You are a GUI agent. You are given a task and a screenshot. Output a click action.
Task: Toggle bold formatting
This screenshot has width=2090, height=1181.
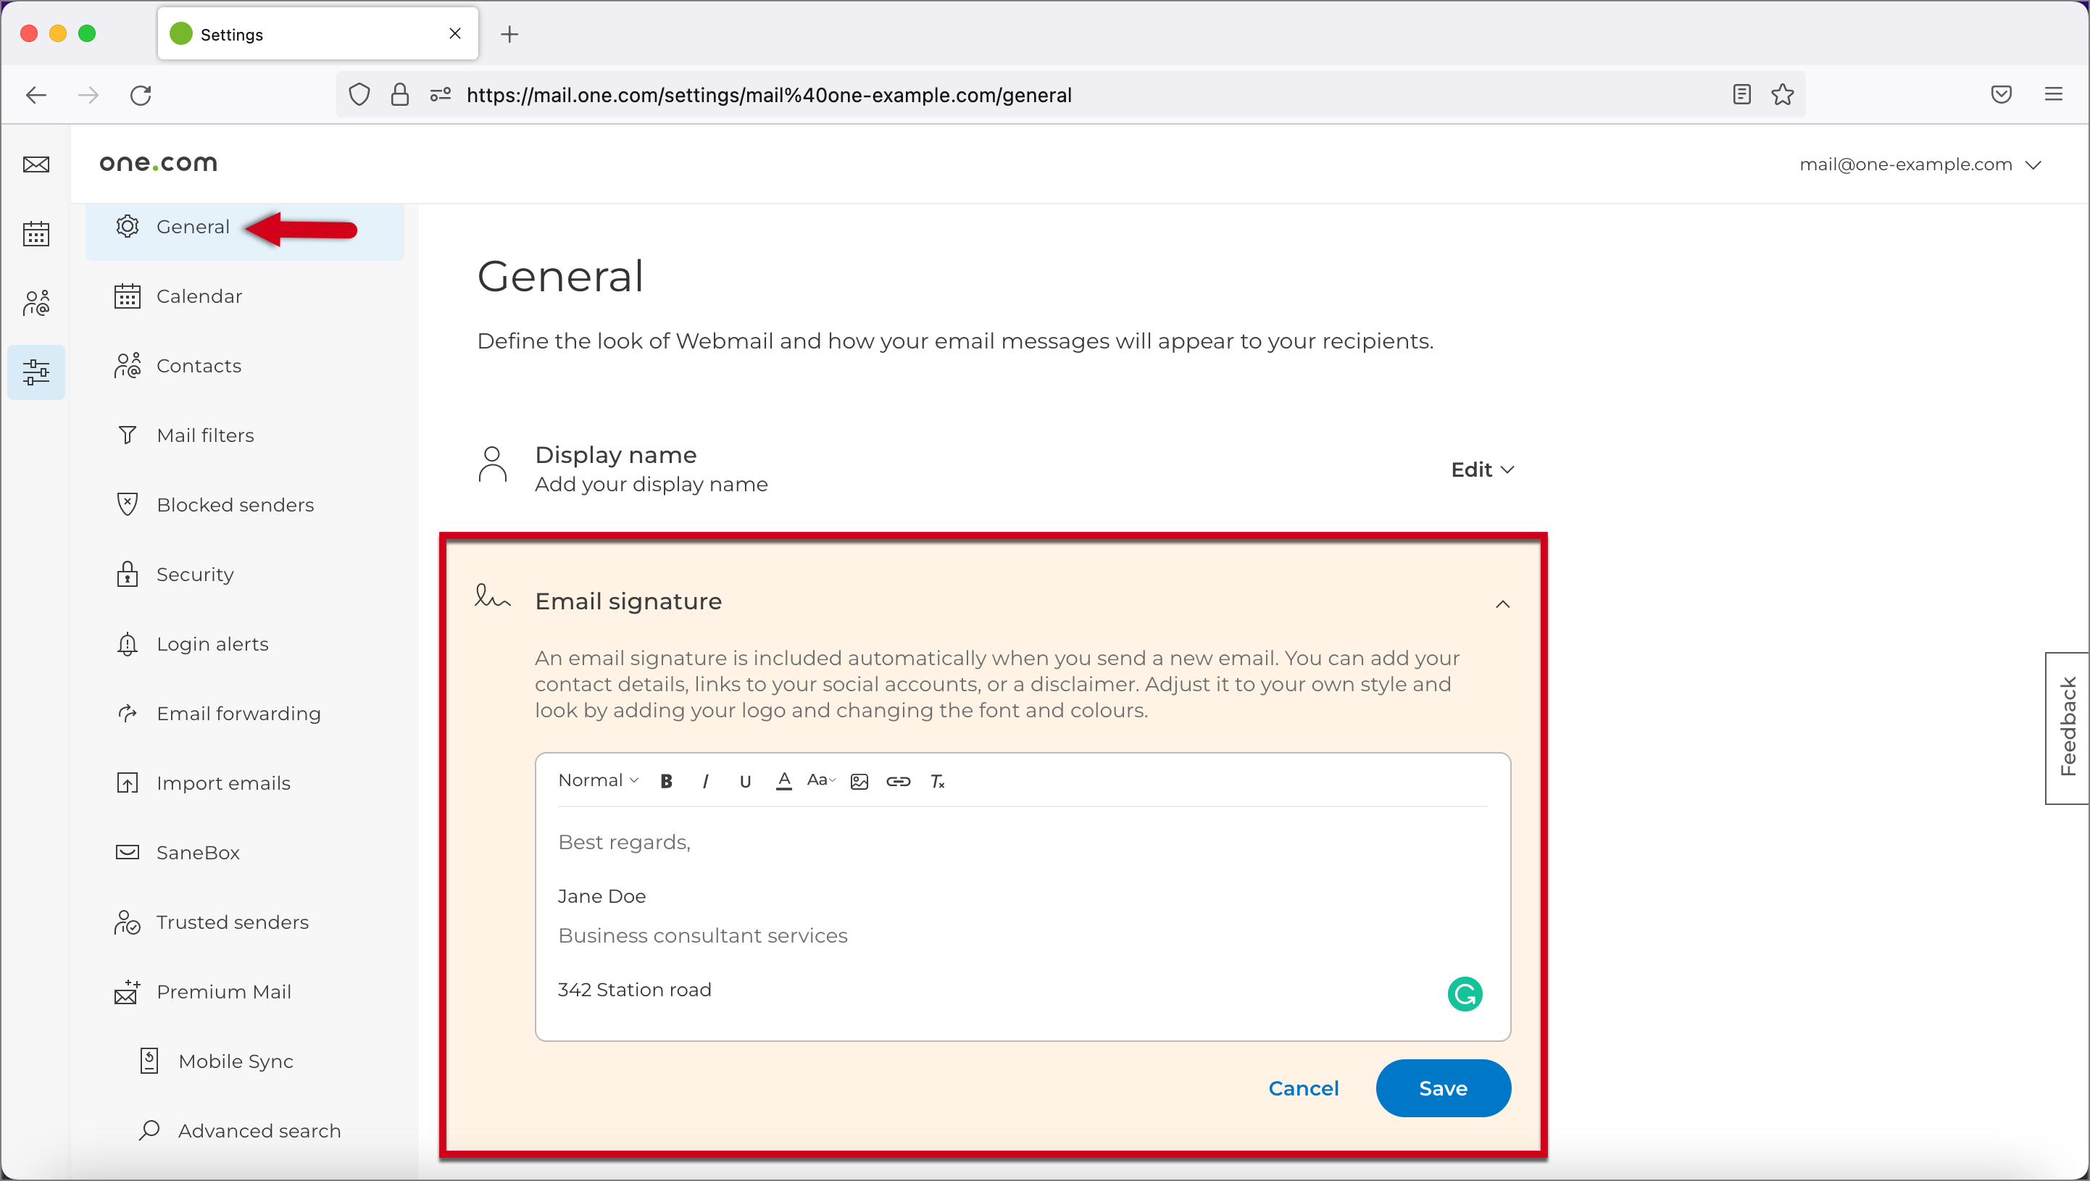tap(666, 781)
